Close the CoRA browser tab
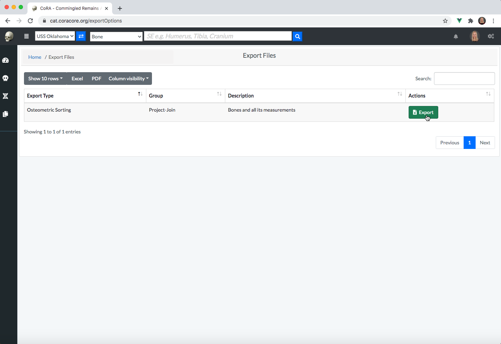 [x=106, y=8]
